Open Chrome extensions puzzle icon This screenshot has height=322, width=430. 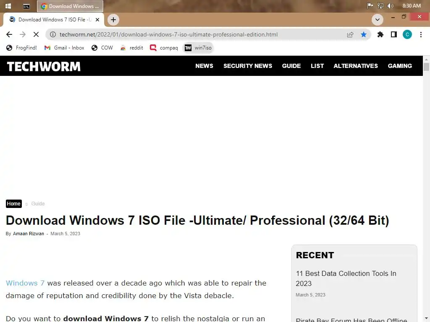pyautogui.click(x=380, y=34)
